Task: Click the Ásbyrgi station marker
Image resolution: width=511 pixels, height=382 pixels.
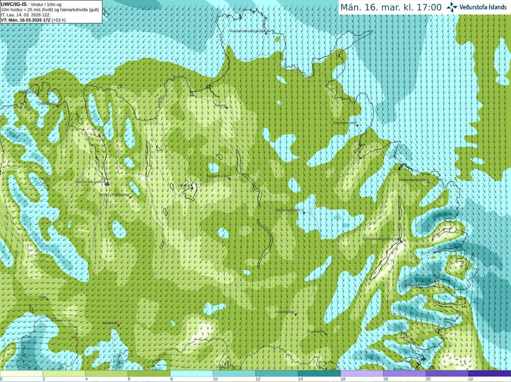Action: pos(227,108)
